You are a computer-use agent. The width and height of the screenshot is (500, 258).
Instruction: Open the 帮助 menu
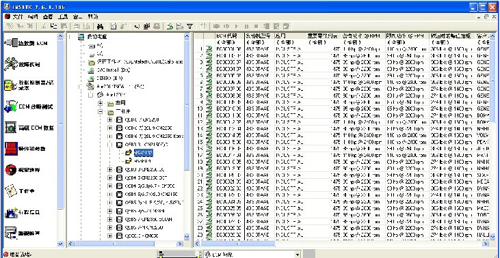(x=92, y=16)
